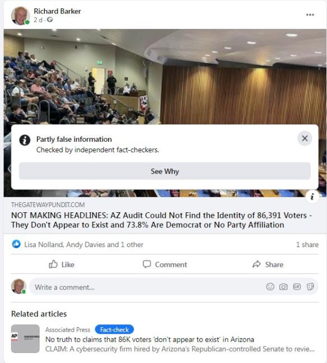Insert an emoji in the comment
This screenshot has height=363, width=327.
(x=270, y=287)
